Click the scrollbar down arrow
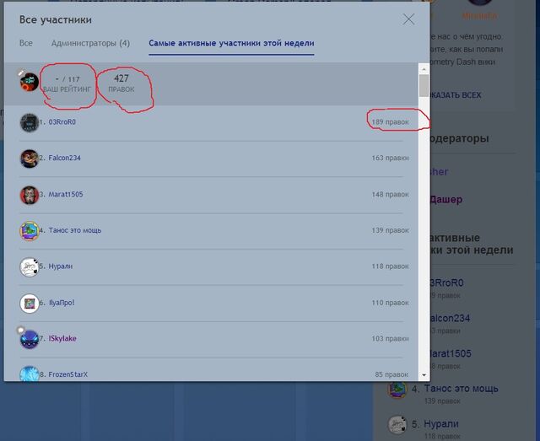 (424, 375)
